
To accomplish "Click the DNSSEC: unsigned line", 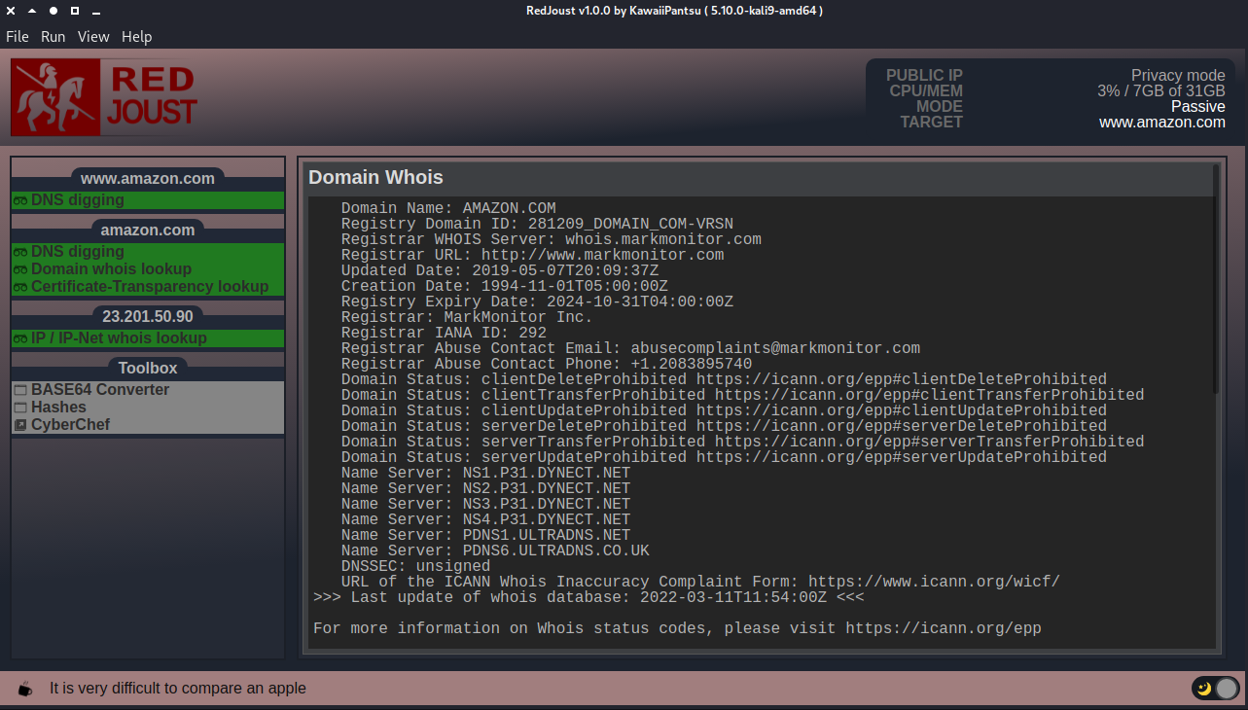I will (415, 566).
